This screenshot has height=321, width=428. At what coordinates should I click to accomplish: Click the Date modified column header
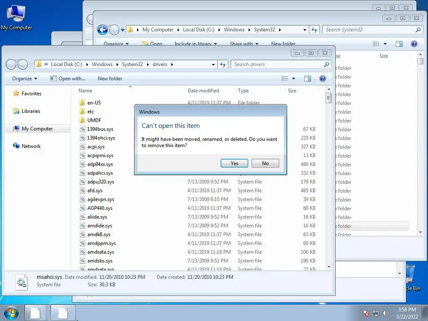click(x=204, y=91)
